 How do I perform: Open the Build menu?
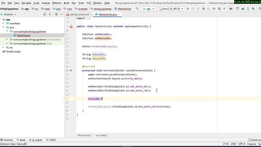pyautogui.click(x=66, y=3)
